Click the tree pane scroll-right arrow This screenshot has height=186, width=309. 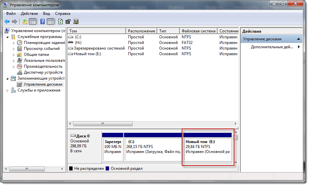pos(62,169)
